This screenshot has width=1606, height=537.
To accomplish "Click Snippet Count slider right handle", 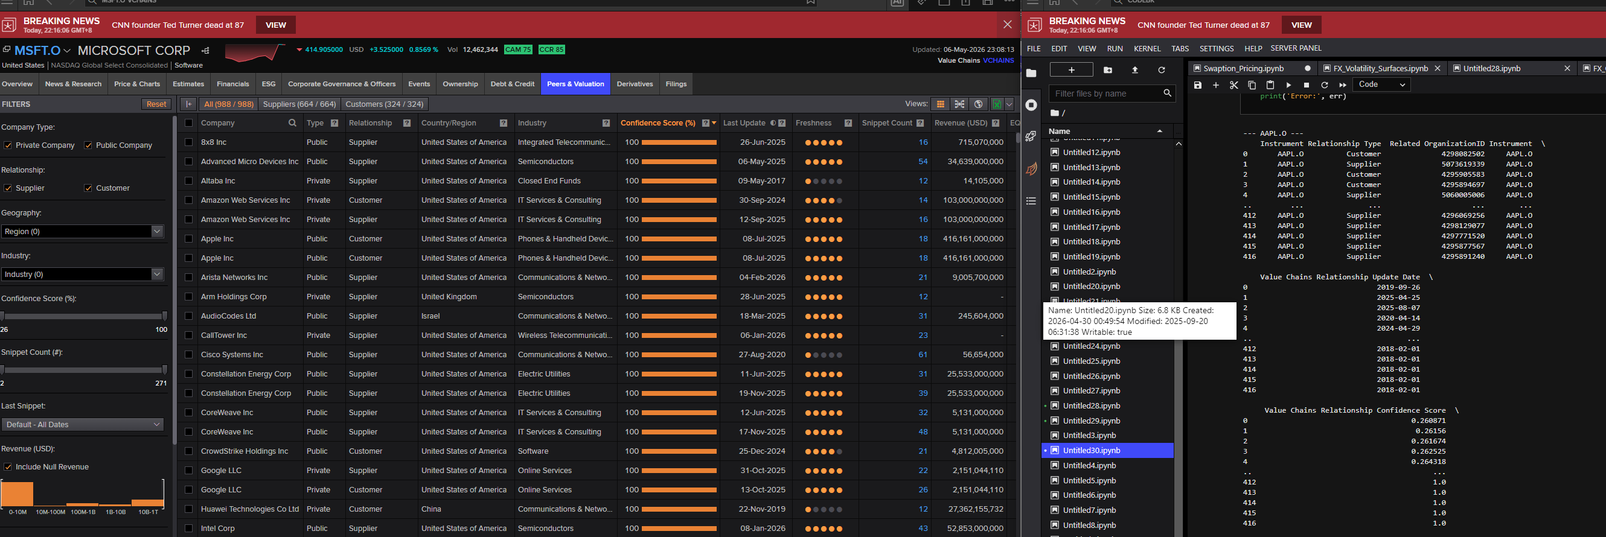I will coord(164,370).
